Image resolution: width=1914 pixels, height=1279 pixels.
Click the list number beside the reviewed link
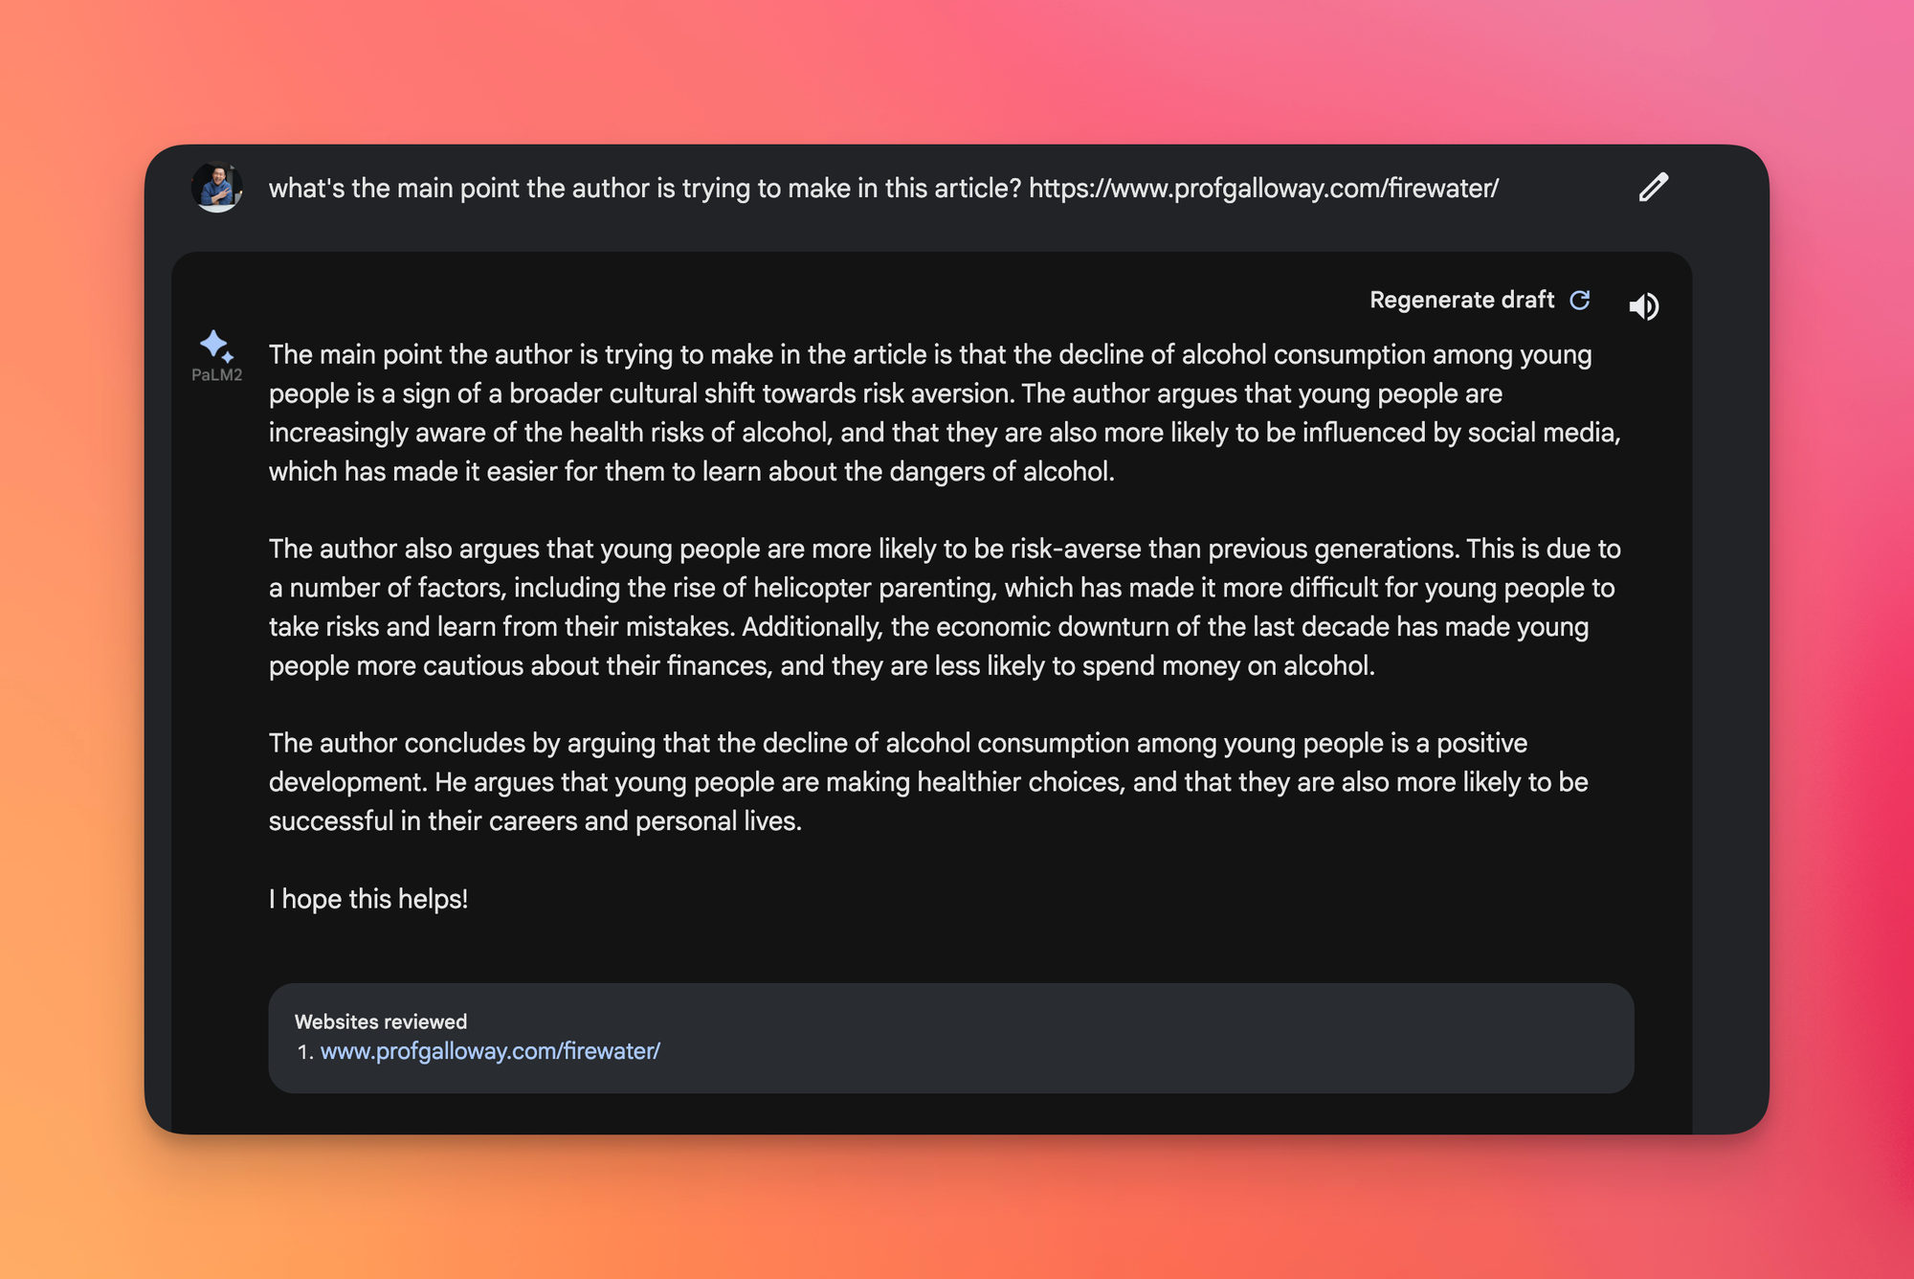tap(305, 1052)
